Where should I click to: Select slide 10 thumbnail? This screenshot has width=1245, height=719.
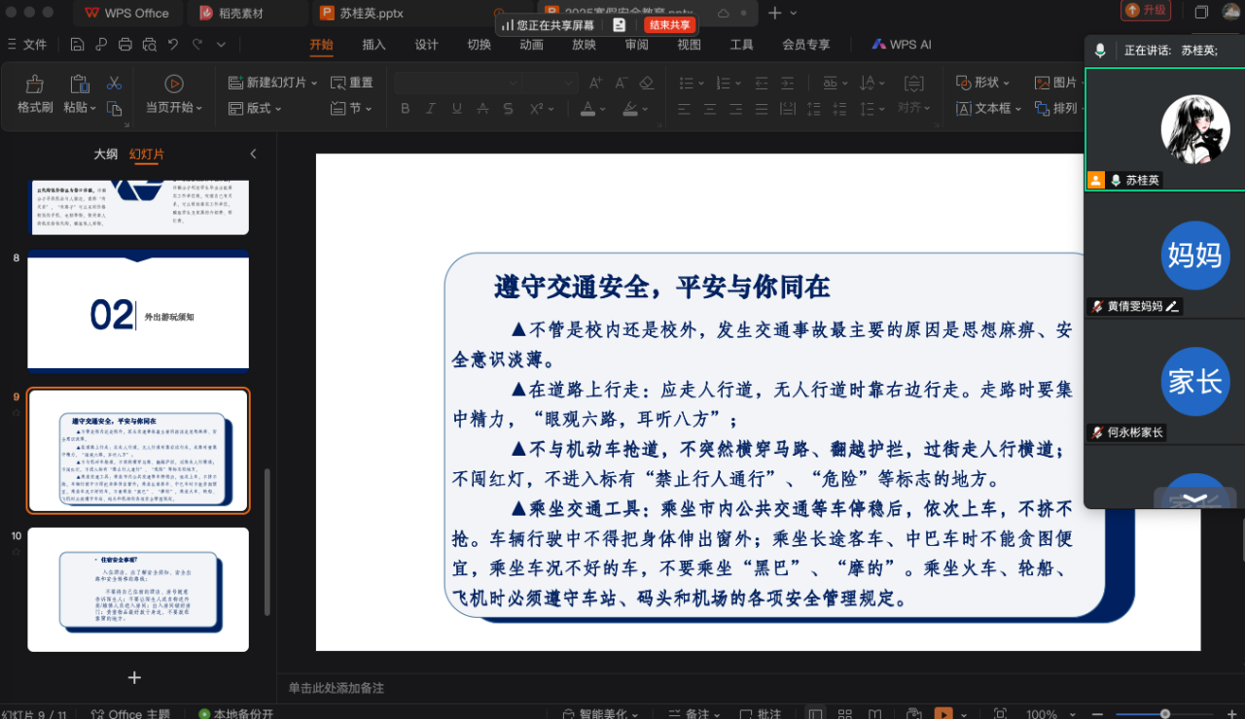point(138,589)
